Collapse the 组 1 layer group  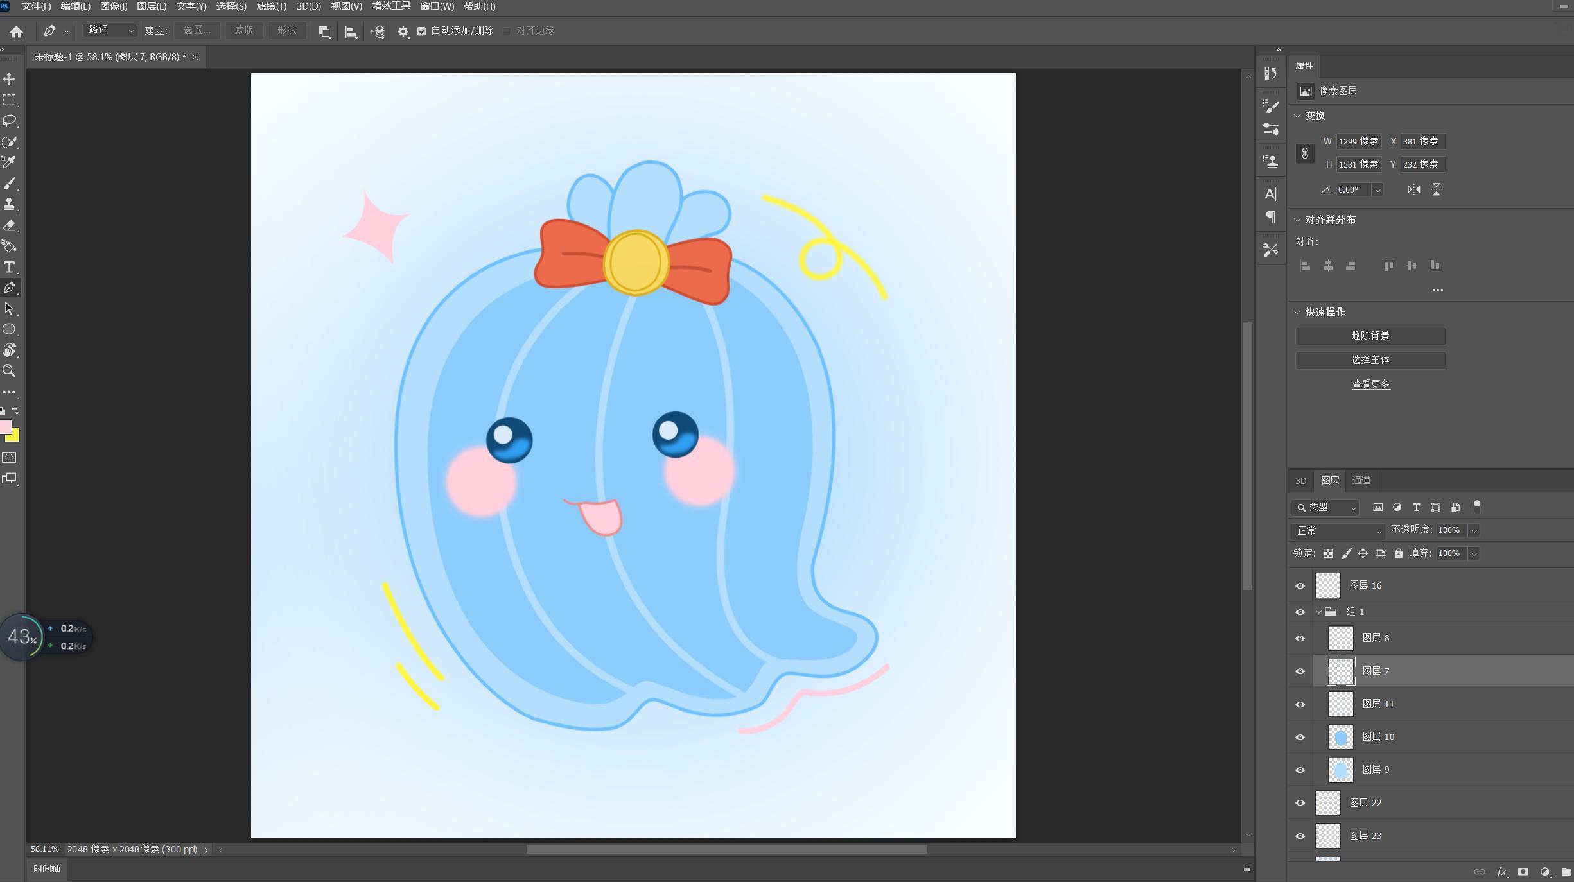(x=1318, y=612)
